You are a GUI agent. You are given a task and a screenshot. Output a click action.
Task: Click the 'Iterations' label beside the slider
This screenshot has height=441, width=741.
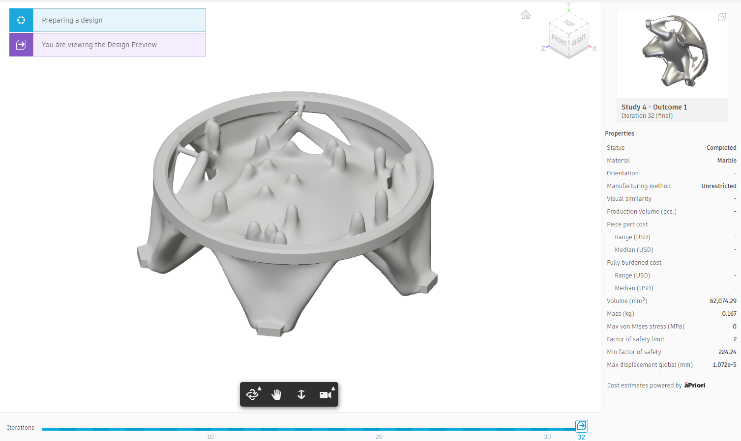click(x=21, y=428)
